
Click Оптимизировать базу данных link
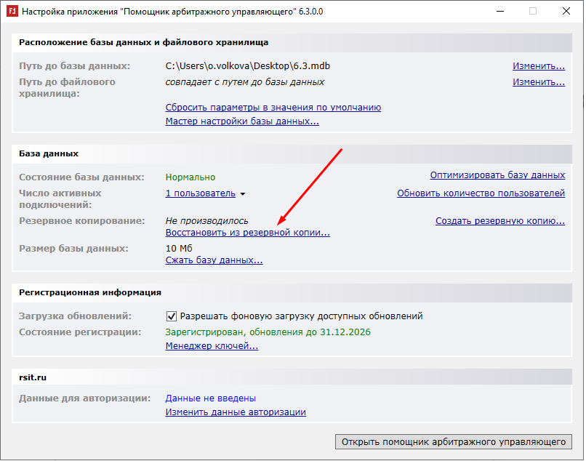tap(497, 175)
